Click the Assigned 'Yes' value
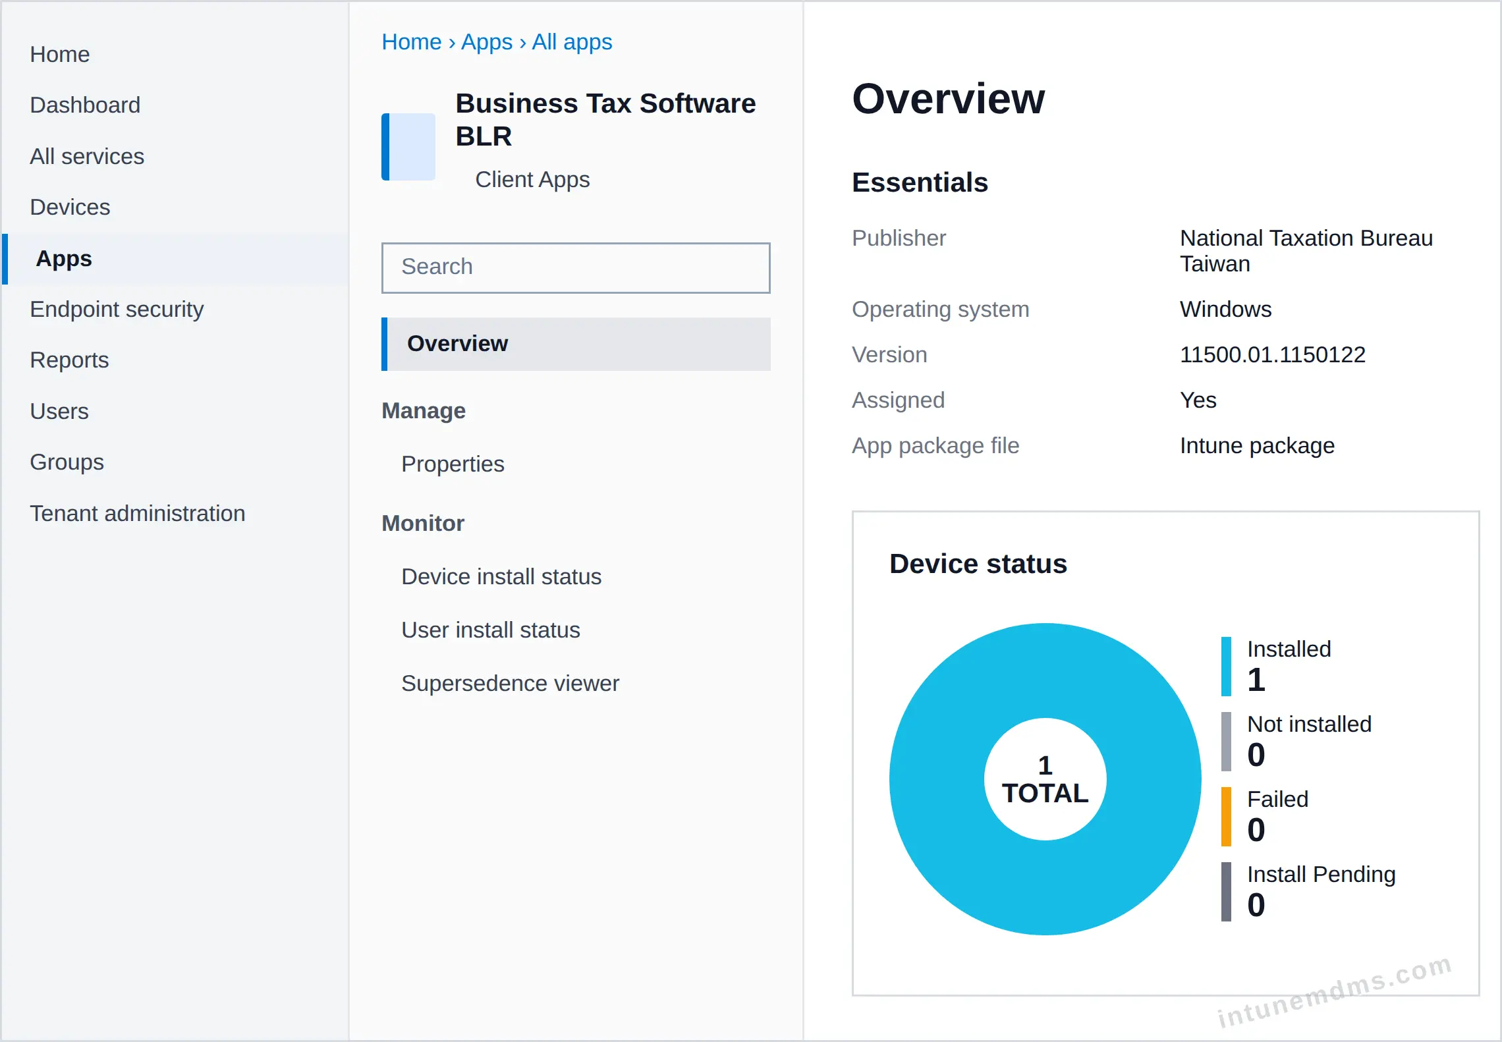 (1198, 400)
